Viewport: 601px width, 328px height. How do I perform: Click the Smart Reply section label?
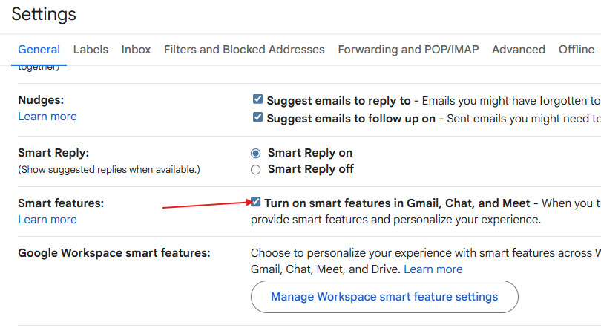click(x=53, y=153)
